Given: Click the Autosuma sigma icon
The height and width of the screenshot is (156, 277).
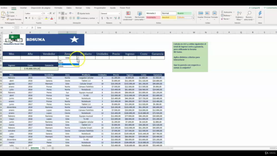Looking at the screenshot, I should (222, 12).
